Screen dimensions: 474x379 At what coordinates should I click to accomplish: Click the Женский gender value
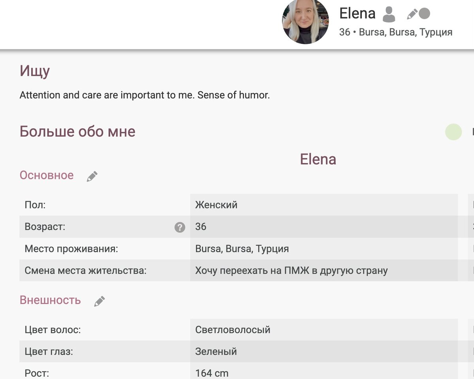tap(216, 205)
